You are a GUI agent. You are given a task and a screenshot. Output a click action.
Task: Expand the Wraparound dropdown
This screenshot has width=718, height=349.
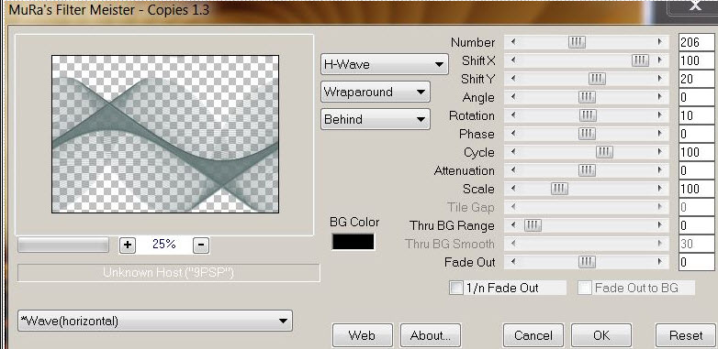(375, 92)
